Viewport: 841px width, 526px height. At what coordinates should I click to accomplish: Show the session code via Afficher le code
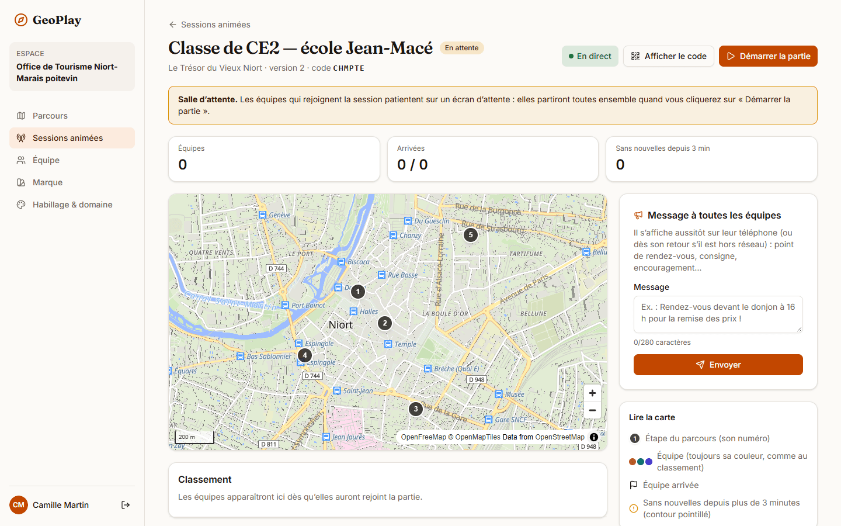(669, 56)
